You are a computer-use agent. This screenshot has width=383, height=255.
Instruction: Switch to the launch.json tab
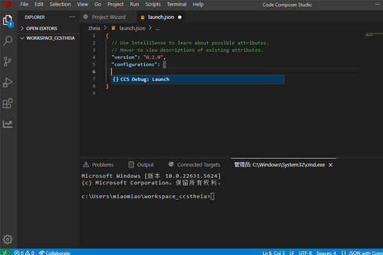click(x=161, y=17)
